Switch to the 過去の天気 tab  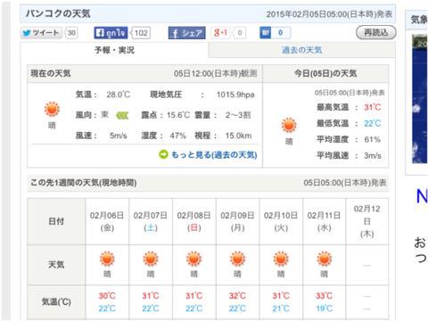[302, 50]
